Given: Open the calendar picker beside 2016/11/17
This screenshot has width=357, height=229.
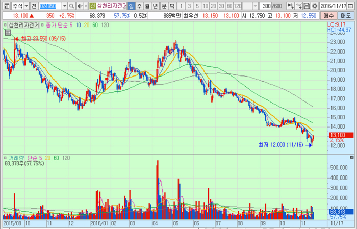Looking at the screenshot, I should [353, 6].
